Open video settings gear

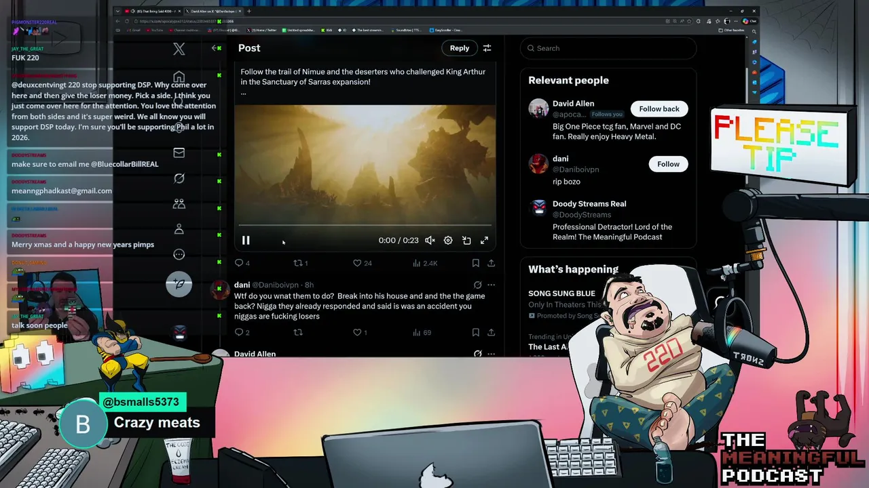point(448,241)
